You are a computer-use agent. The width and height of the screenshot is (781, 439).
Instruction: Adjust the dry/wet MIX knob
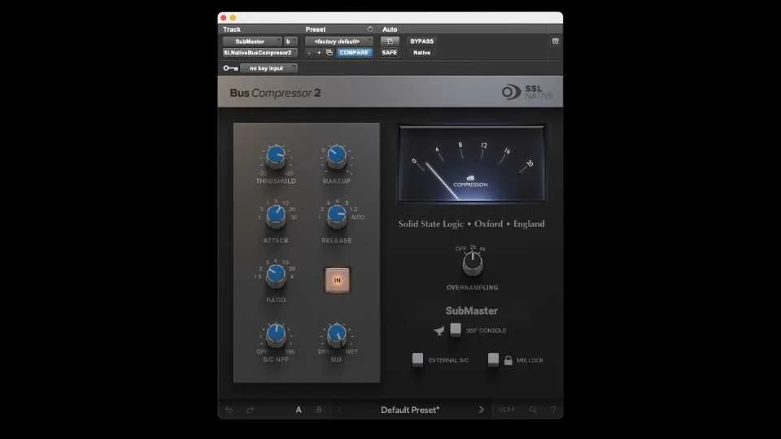pos(337,334)
